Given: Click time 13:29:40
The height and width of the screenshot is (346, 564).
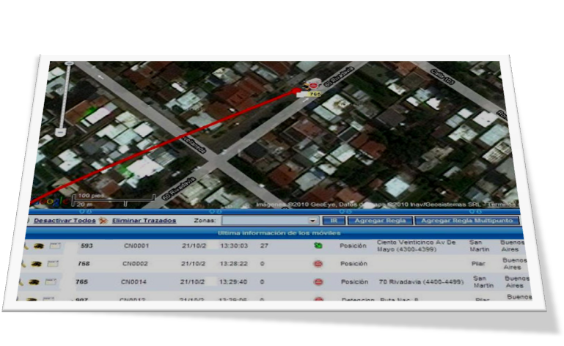Looking at the screenshot, I should 233,281.
